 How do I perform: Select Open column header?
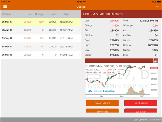point(53,14)
